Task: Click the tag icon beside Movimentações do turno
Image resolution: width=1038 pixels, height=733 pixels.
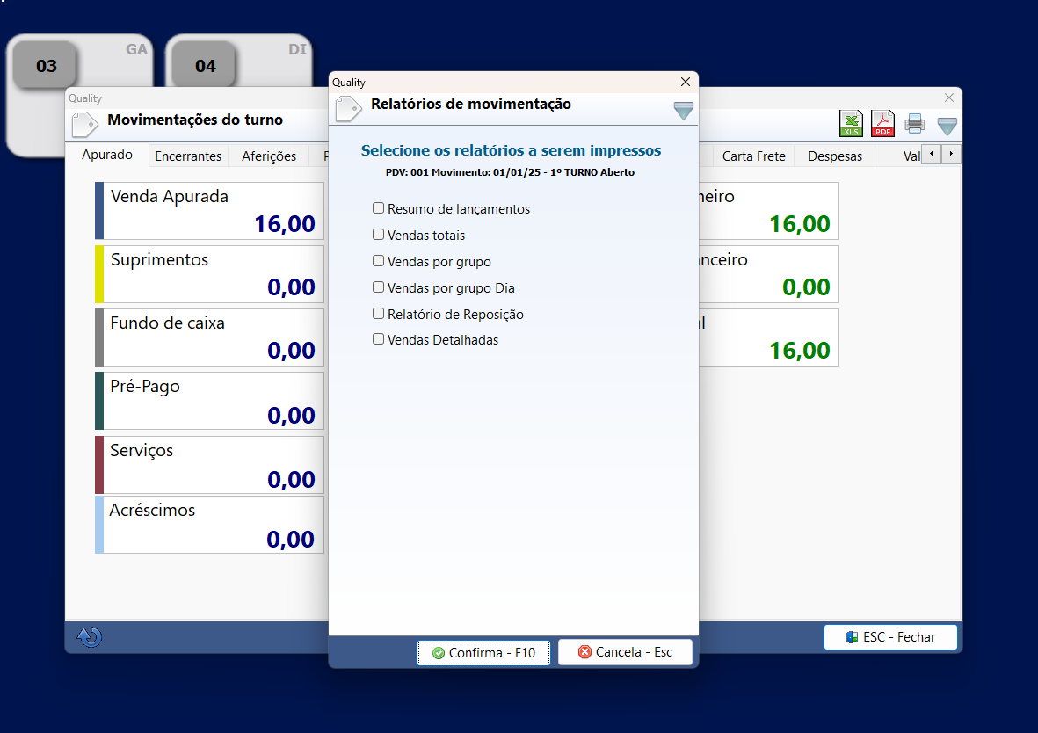Action: point(84,124)
